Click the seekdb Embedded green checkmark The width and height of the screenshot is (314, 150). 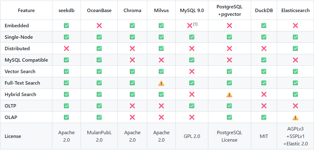point(66,26)
